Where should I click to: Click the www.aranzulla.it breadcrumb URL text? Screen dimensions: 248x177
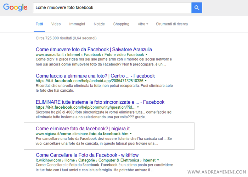[x=50, y=55]
